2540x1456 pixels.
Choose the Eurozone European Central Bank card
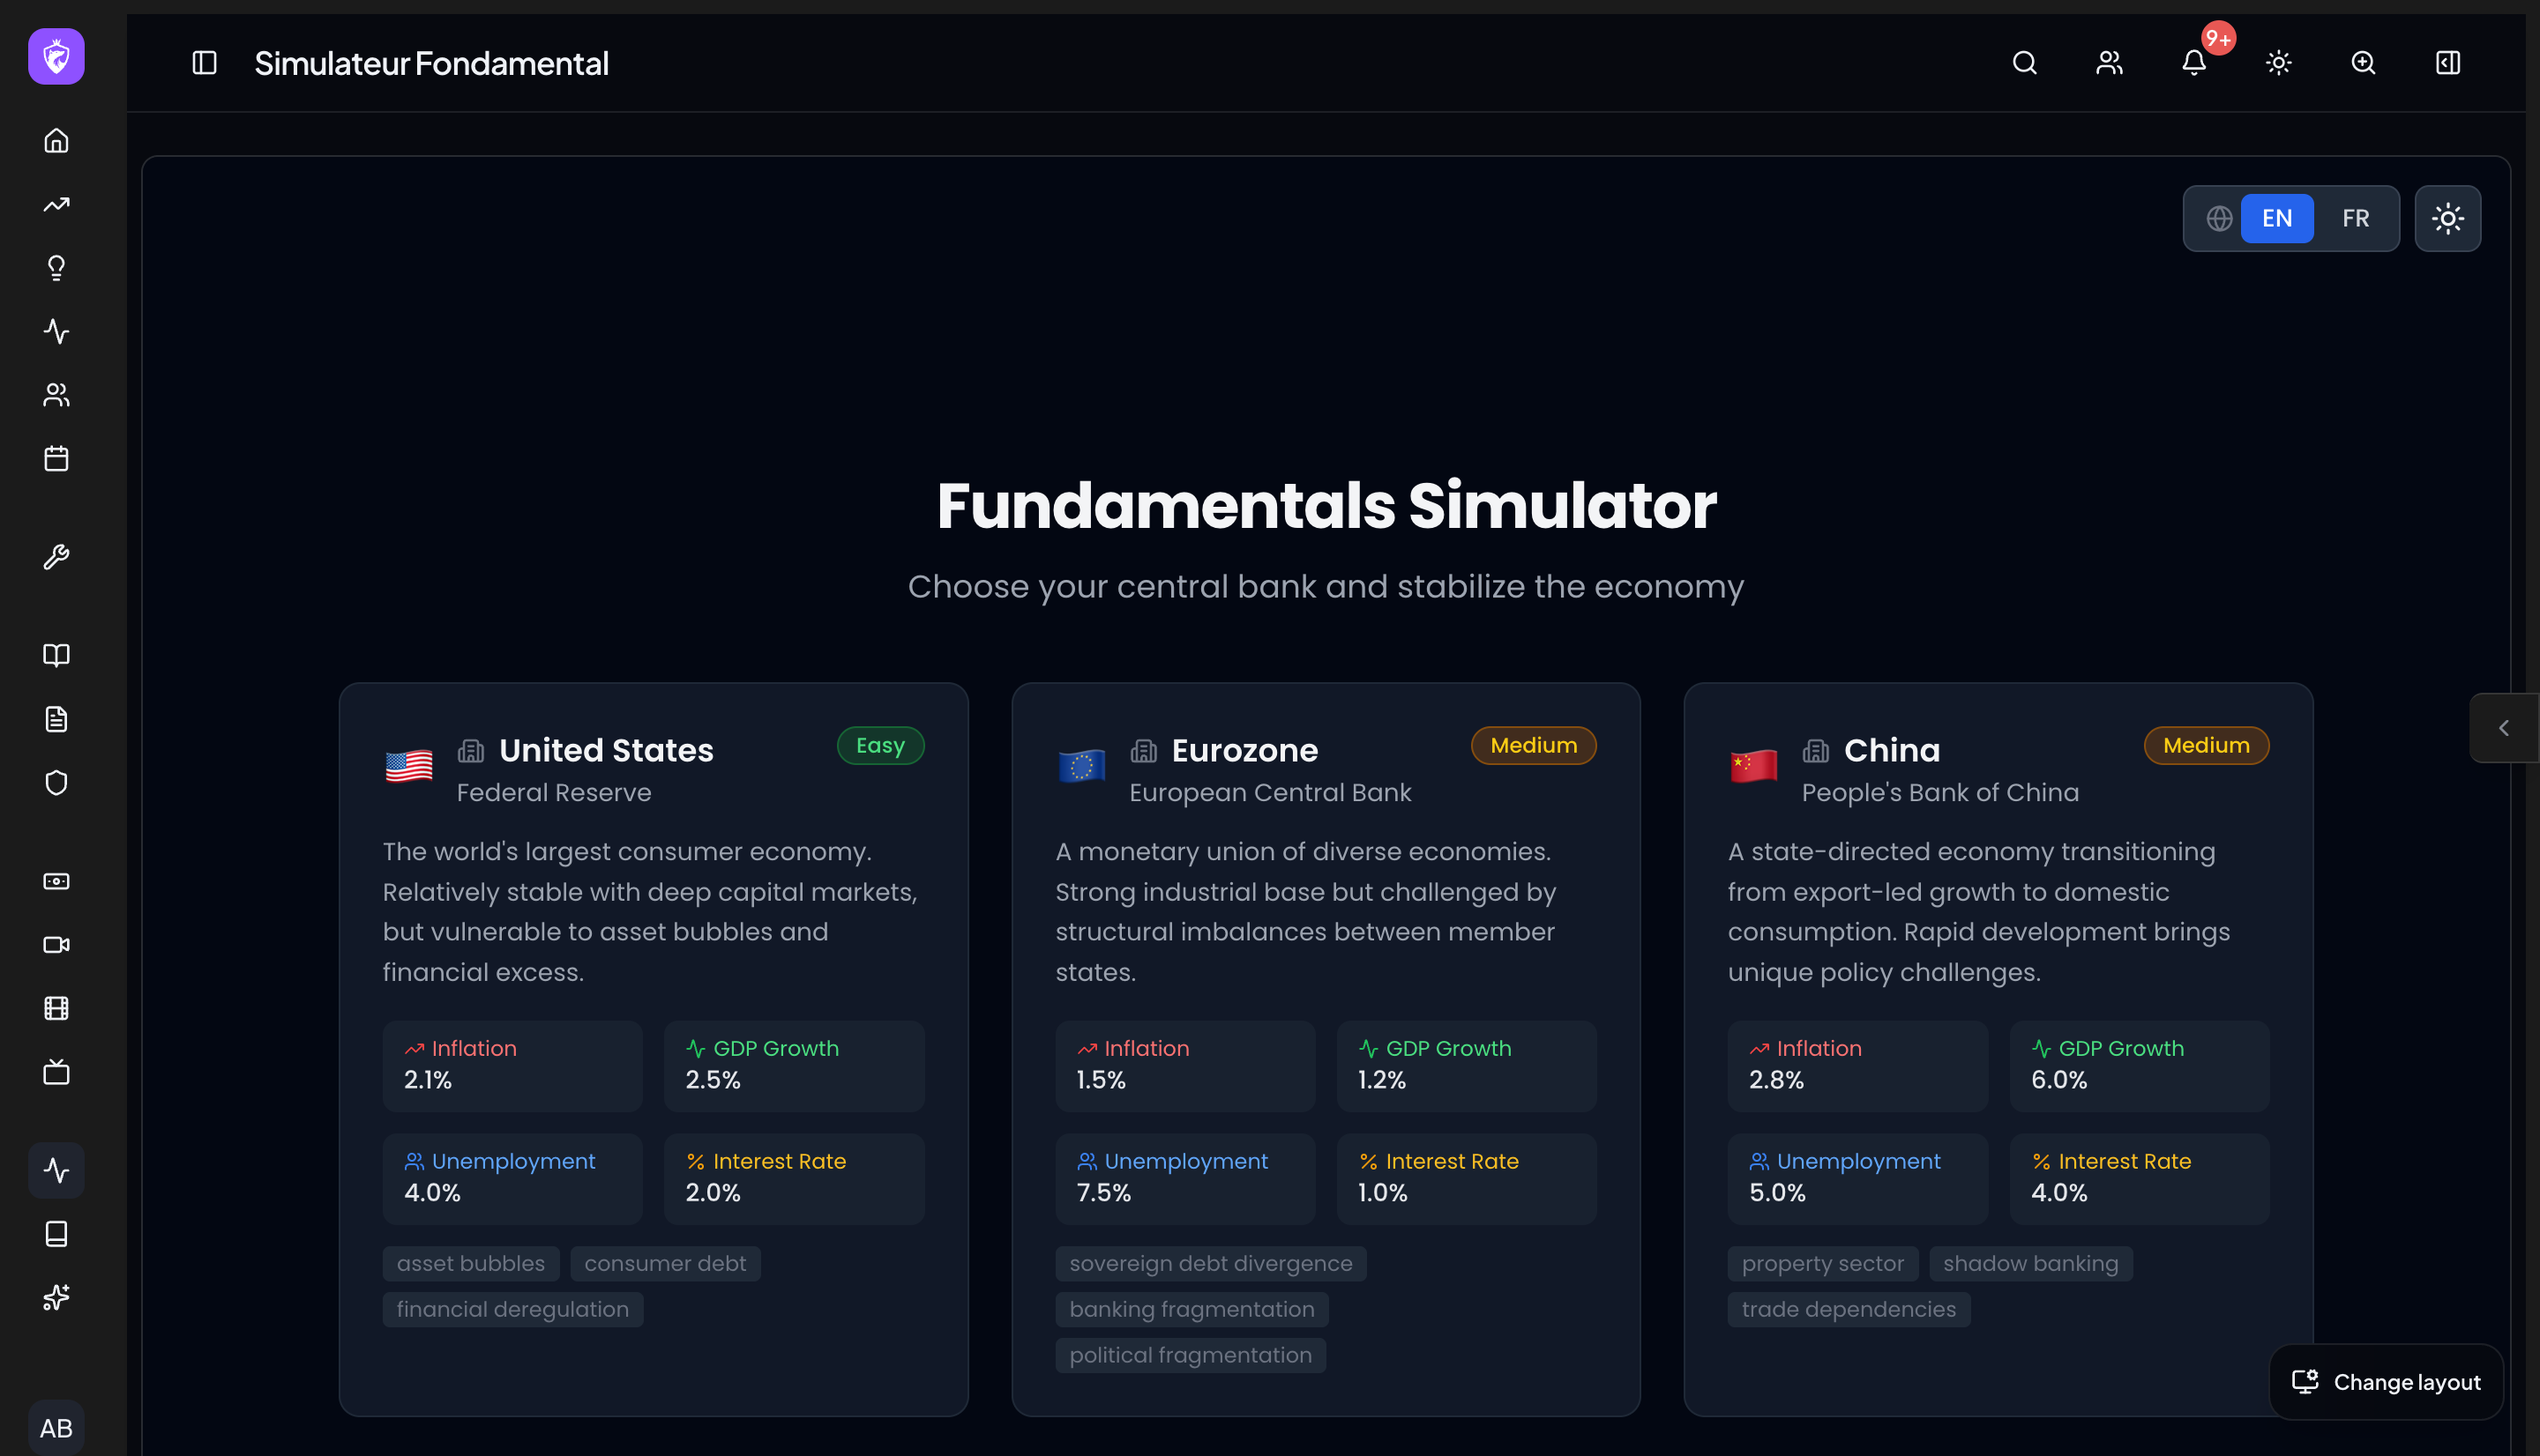pyautogui.click(x=1326, y=1049)
